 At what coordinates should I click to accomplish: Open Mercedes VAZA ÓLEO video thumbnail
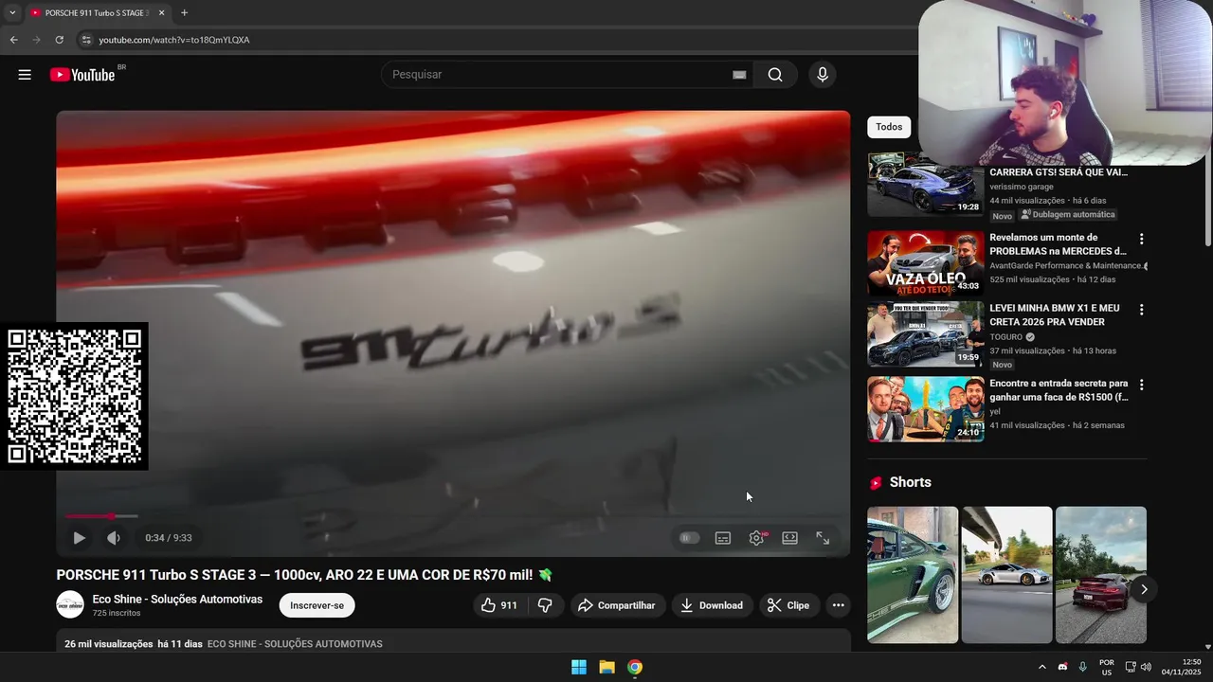[x=926, y=263]
